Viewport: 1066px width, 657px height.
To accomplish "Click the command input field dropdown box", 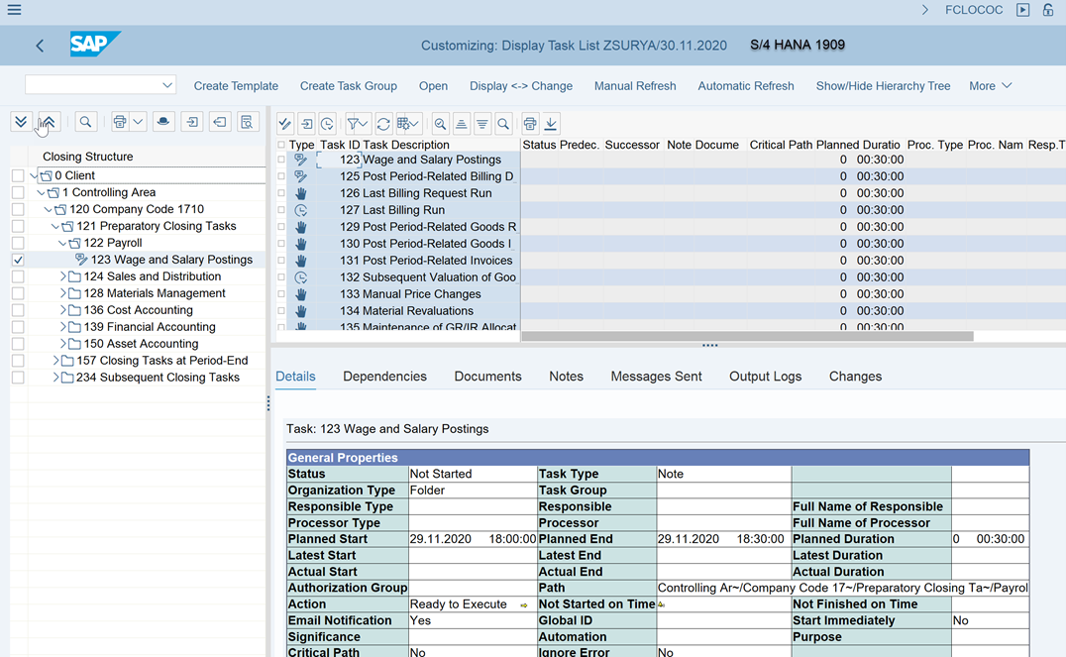I will (x=100, y=85).
